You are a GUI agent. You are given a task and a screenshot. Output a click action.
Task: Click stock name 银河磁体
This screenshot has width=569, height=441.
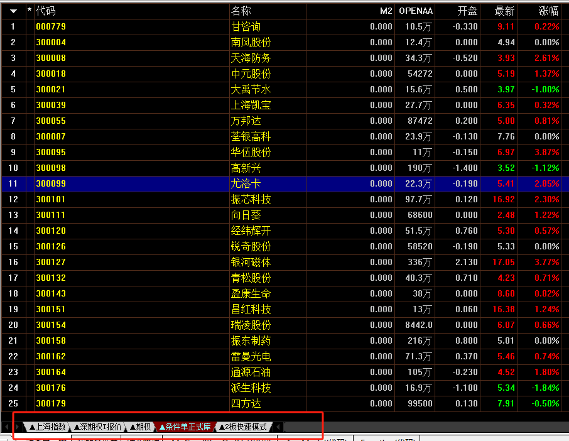pos(251,262)
